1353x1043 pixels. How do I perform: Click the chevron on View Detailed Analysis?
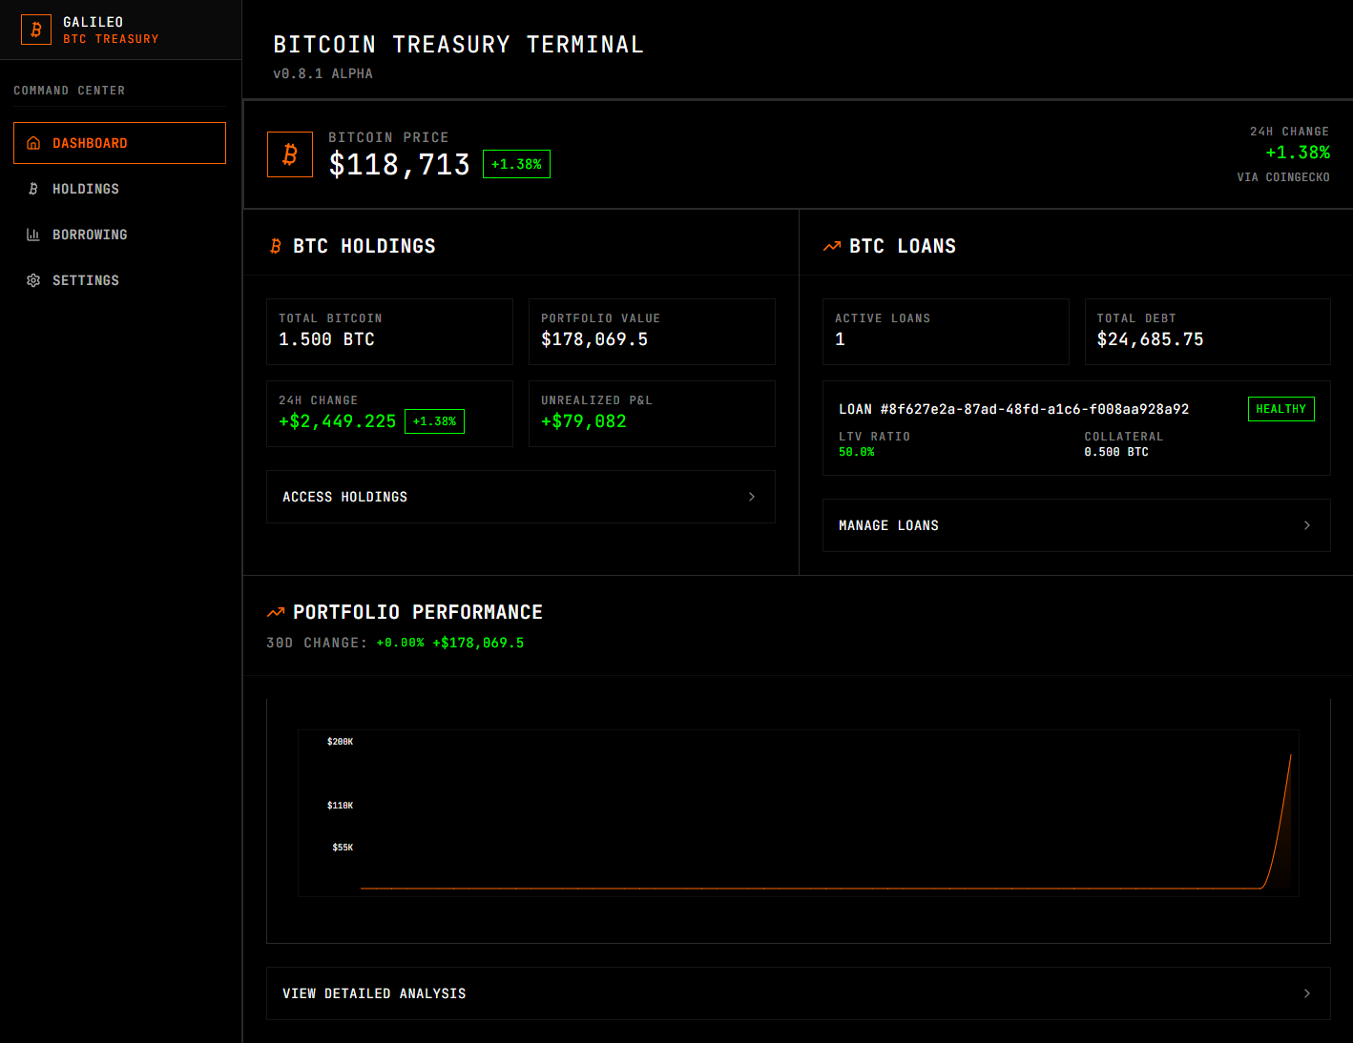pos(1307,993)
